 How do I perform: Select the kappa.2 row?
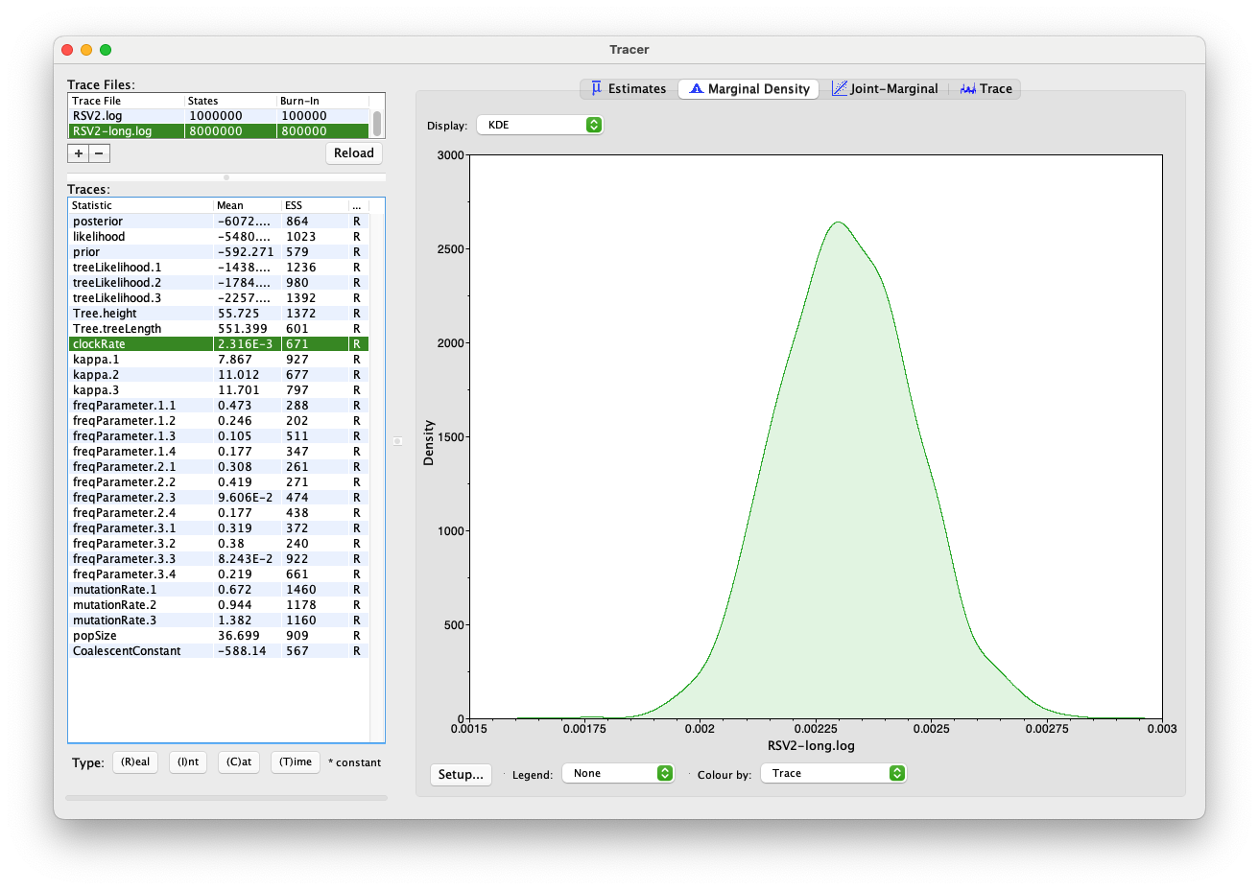[219, 374]
